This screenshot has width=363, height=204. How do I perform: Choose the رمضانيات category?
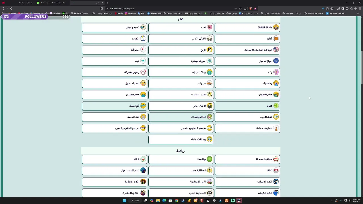click(x=247, y=83)
